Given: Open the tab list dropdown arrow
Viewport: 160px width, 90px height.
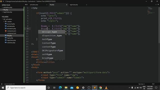Looking at the screenshot, I should [x=158, y=4].
